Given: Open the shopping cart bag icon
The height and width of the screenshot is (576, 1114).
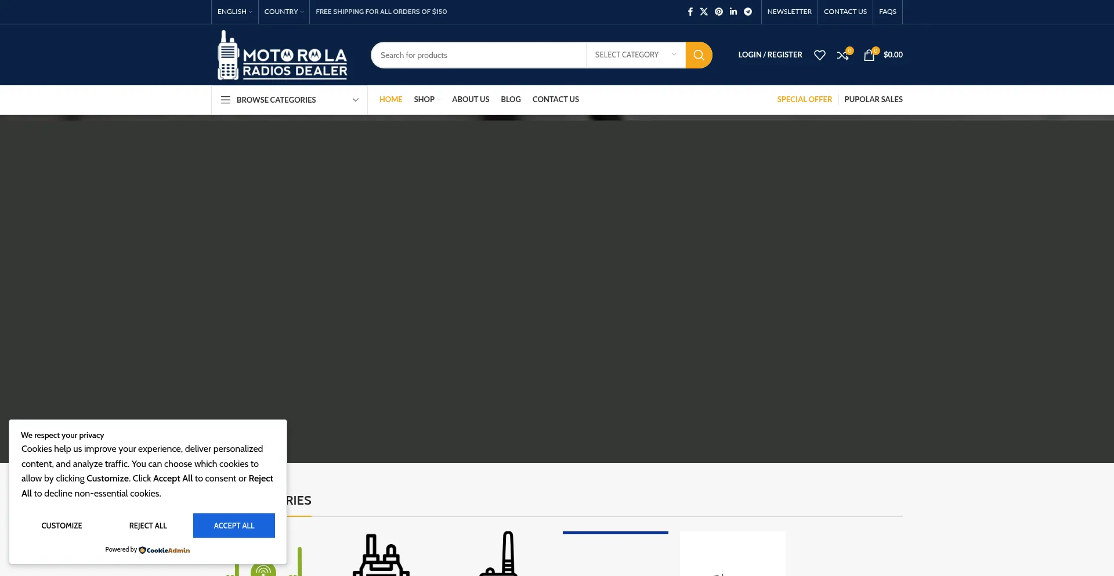Looking at the screenshot, I should [x=869, y=55].
